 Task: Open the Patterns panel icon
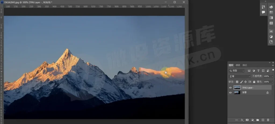tap(271, 23)
